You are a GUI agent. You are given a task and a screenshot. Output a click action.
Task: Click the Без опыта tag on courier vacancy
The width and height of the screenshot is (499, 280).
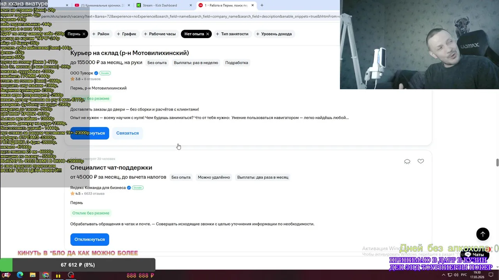[x=157, y=63]
